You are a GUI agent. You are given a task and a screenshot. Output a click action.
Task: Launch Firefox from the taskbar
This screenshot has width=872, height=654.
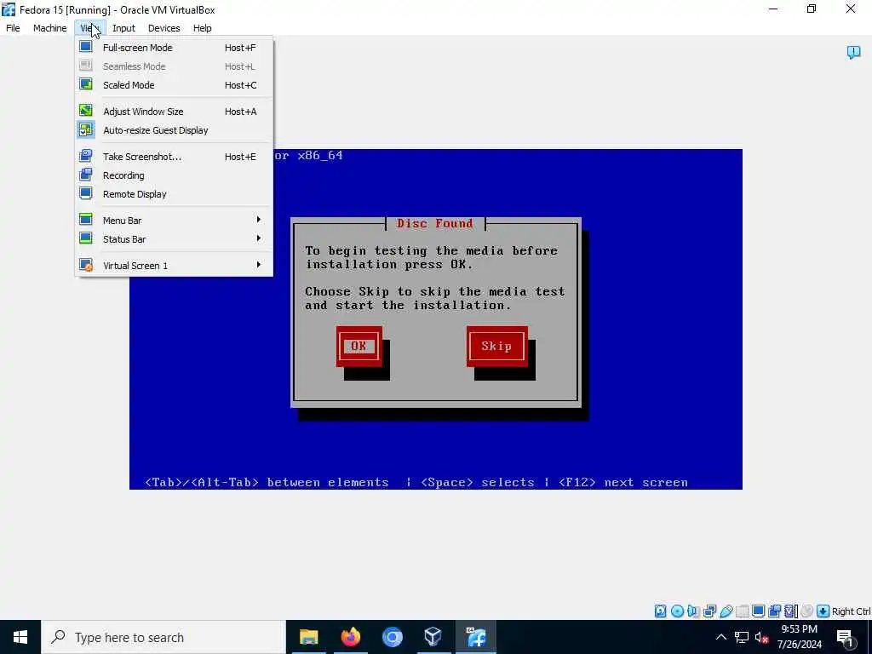(x=350, y=637)
